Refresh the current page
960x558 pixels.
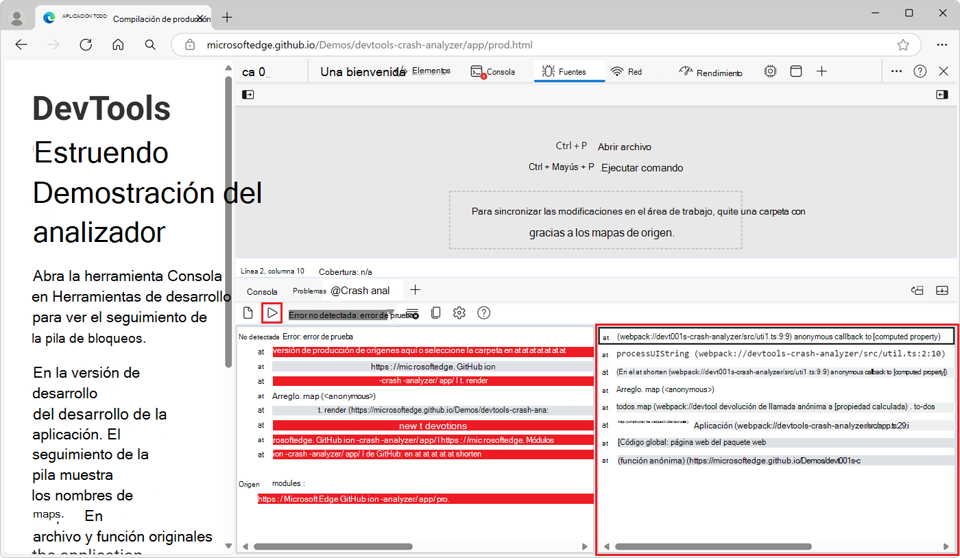coord(86,45)
